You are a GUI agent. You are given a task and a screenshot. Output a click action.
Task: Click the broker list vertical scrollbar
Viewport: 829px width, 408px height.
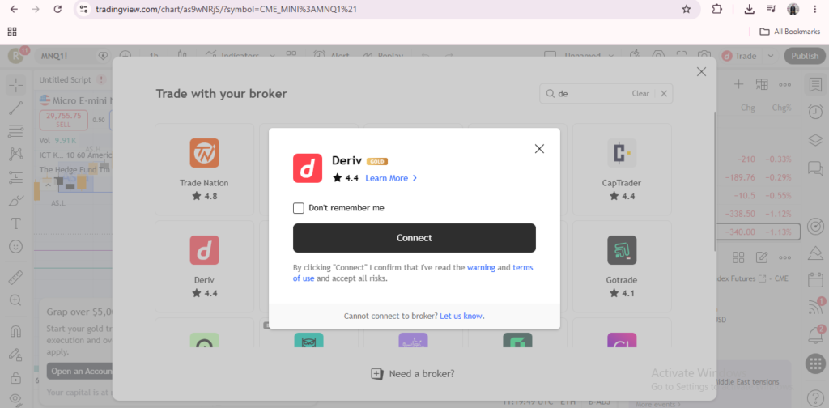pyautogui.click(x=715, y=181)
